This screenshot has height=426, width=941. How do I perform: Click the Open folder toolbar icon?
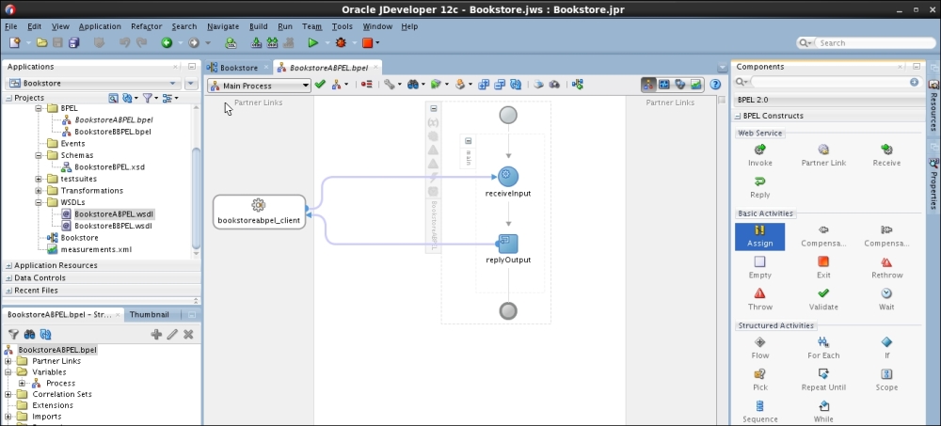tap(41, 42)
